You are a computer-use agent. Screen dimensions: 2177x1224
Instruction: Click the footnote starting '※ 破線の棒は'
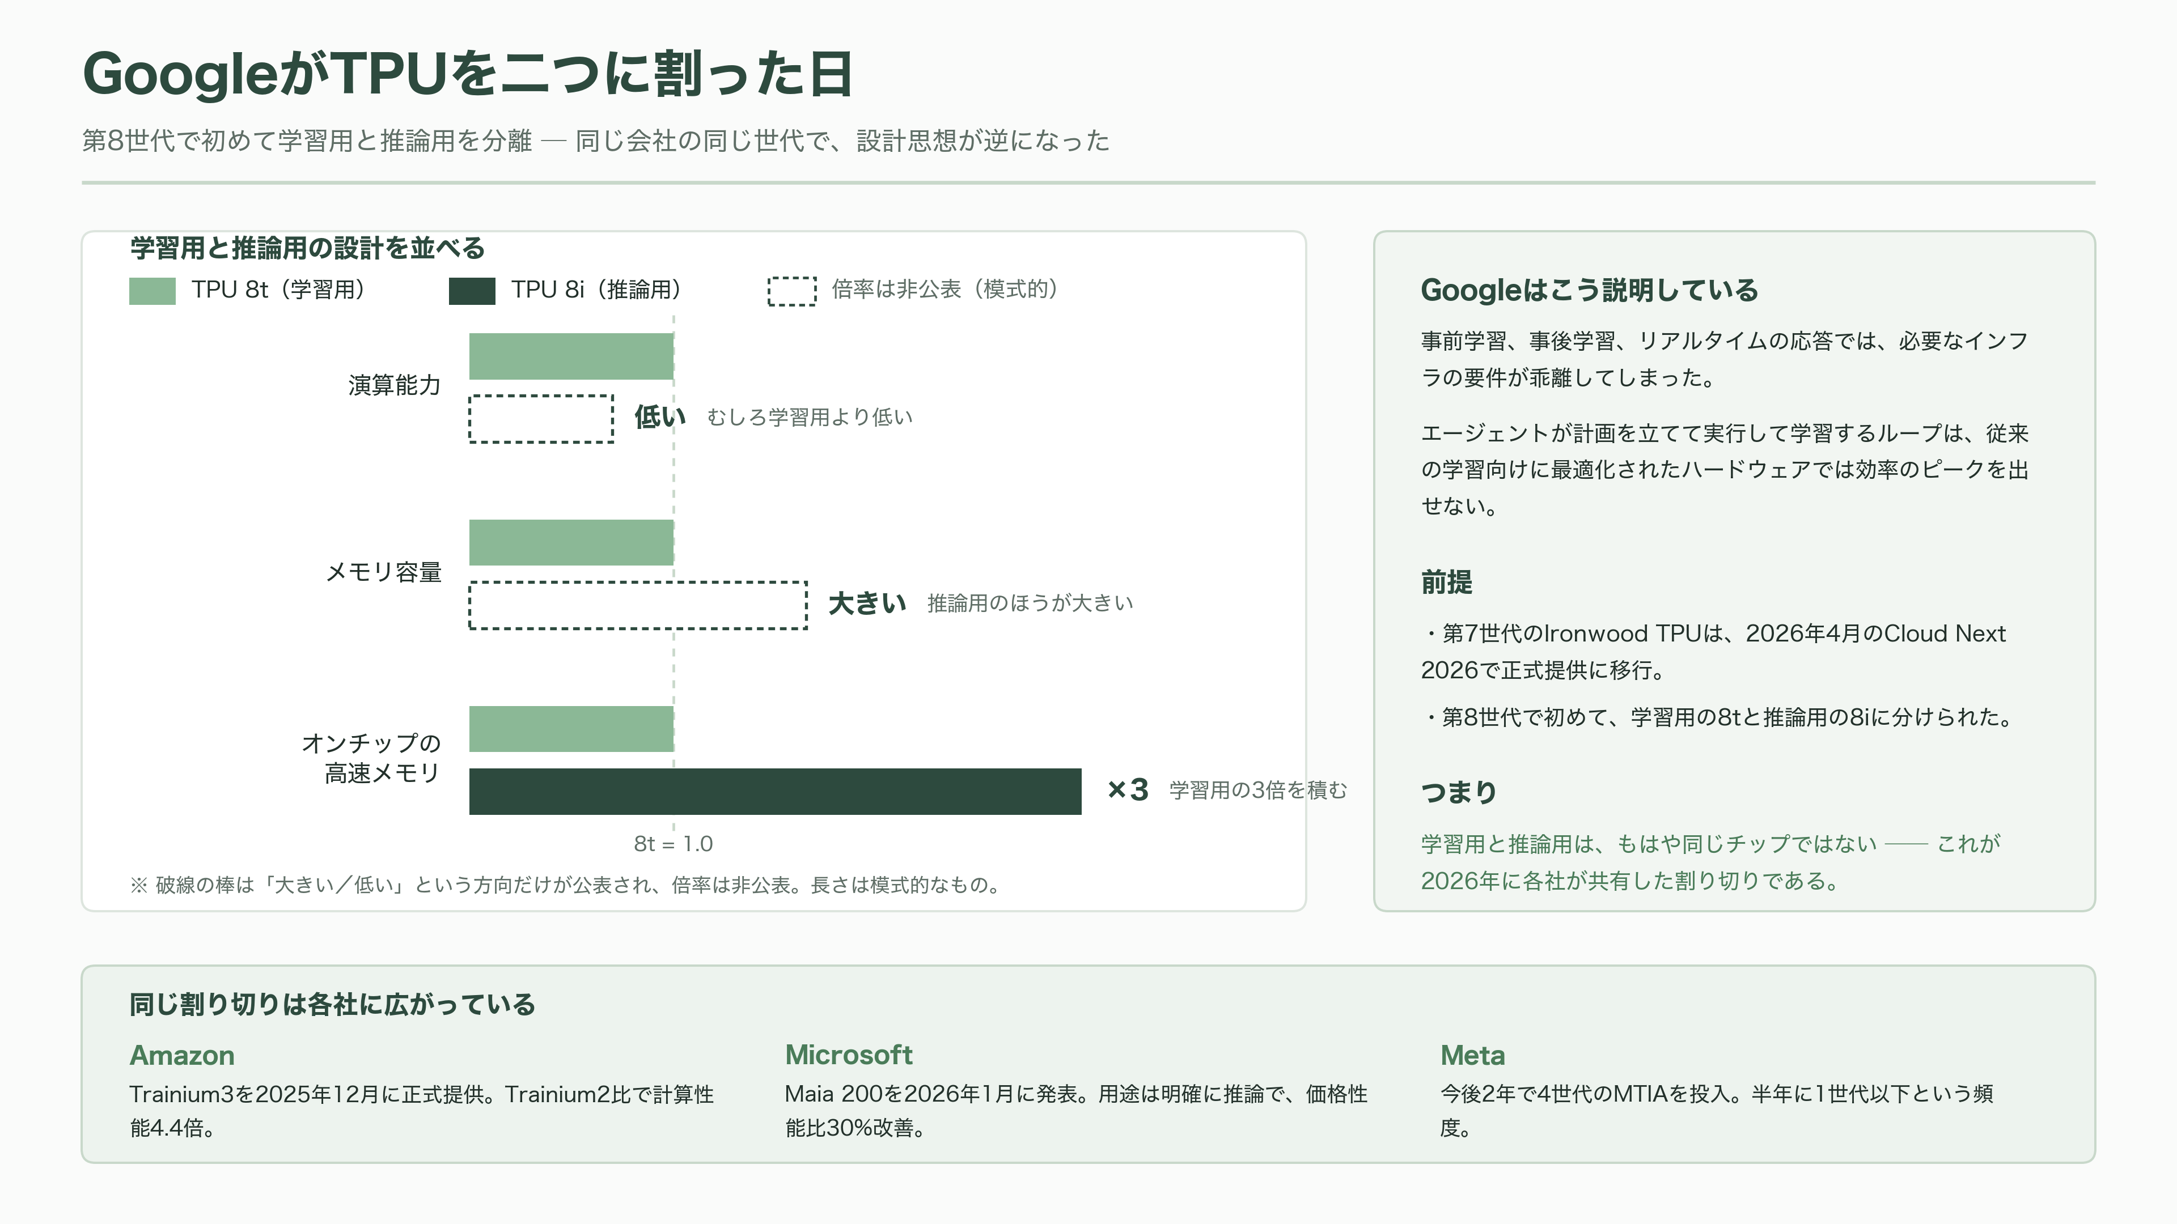tap(565, 885)
